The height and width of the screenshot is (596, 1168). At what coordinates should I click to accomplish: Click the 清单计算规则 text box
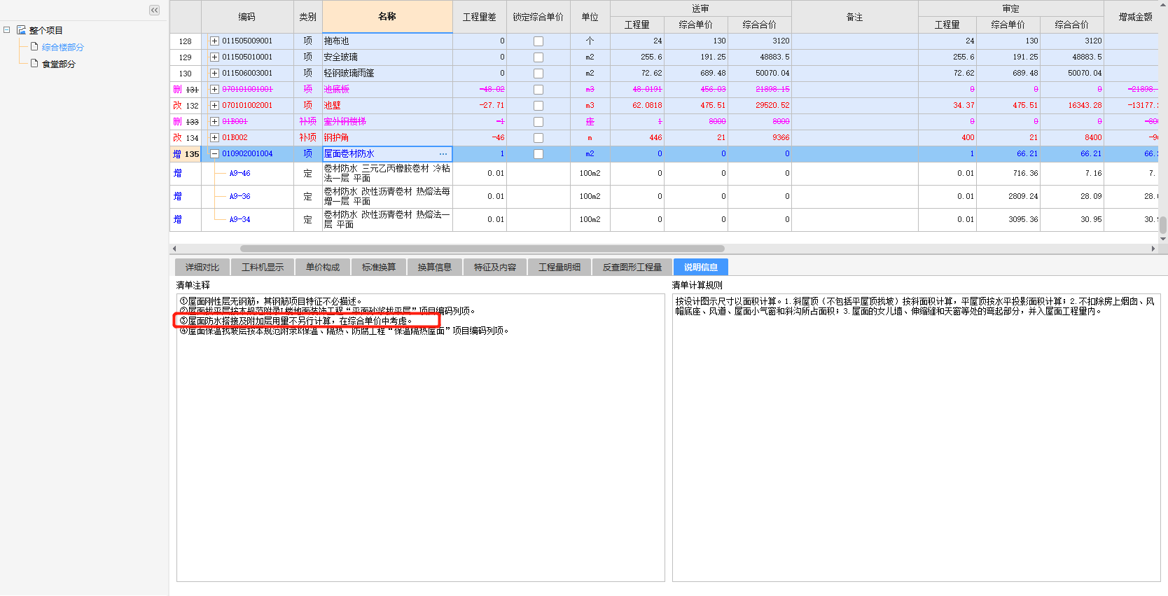(916, 438)
